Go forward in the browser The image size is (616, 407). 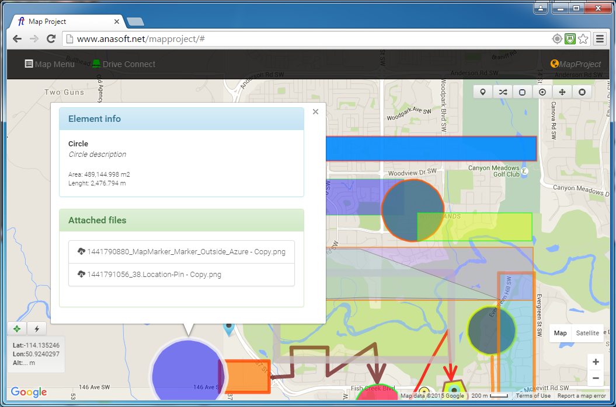tap(34, 38)
